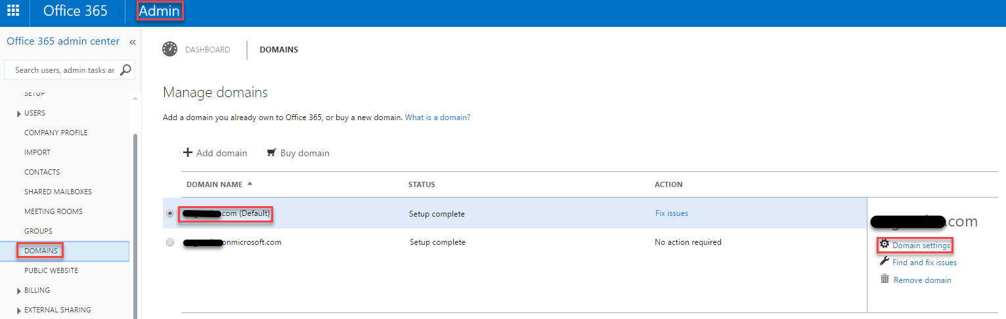Expand the BILLING tree node

pos(19,291)
